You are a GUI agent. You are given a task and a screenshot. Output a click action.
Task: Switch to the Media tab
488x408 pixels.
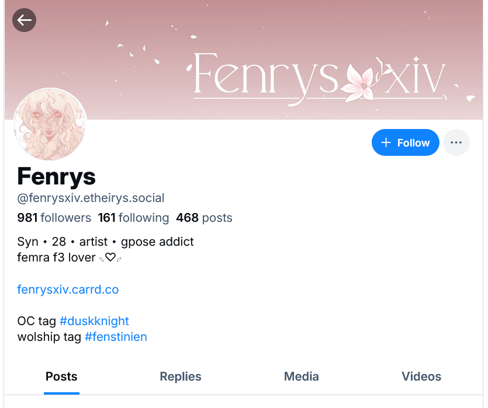point(301,376)
